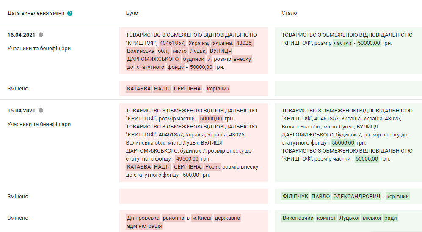Viewport: 422px width, 232px height.
Task: Click the Було column header
Action: pyautogui.click(x=132, y=13)
